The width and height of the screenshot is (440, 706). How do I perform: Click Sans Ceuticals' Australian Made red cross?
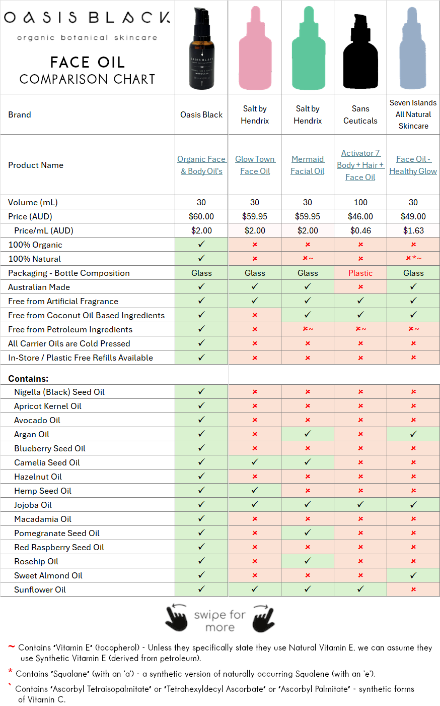360,287
